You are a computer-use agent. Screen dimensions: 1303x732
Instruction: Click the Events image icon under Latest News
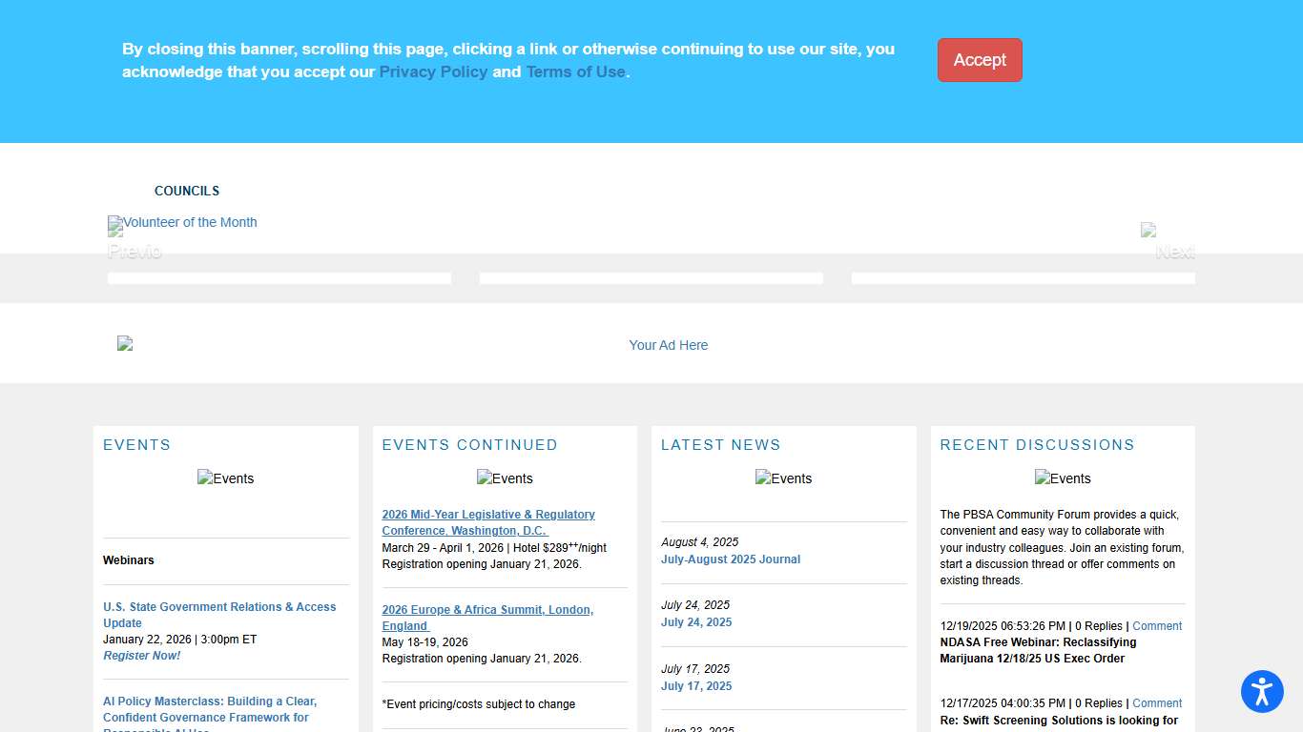click(x=783, y=478)
